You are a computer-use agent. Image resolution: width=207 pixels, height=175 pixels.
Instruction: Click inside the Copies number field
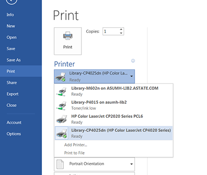tap(111, 31)
